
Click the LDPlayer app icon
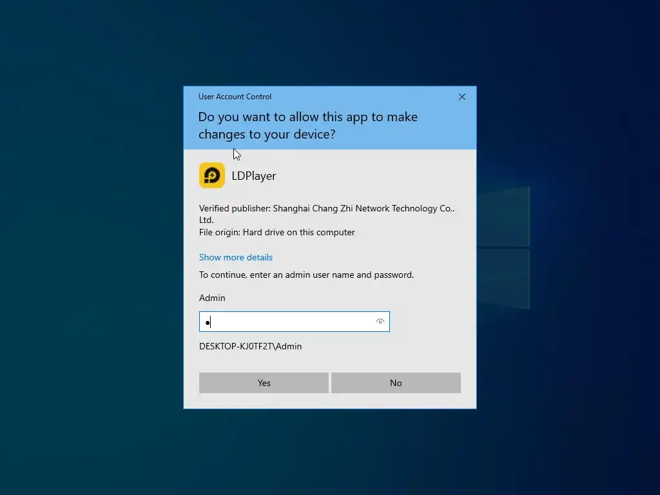coord(211,175)
